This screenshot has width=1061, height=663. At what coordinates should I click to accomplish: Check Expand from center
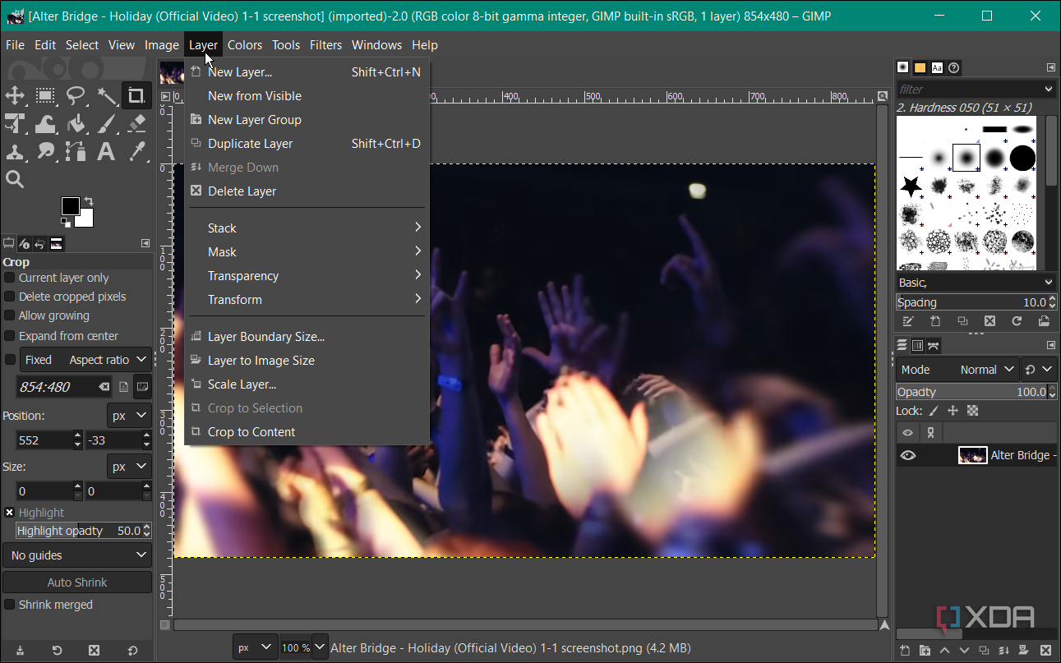pos(8,335)
